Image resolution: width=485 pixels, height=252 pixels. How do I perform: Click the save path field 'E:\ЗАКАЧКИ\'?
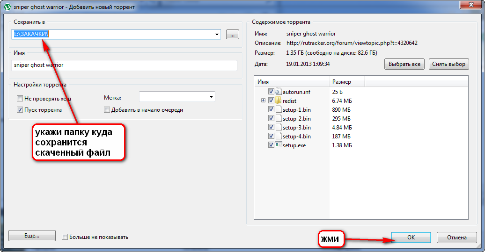coord(116,34)
